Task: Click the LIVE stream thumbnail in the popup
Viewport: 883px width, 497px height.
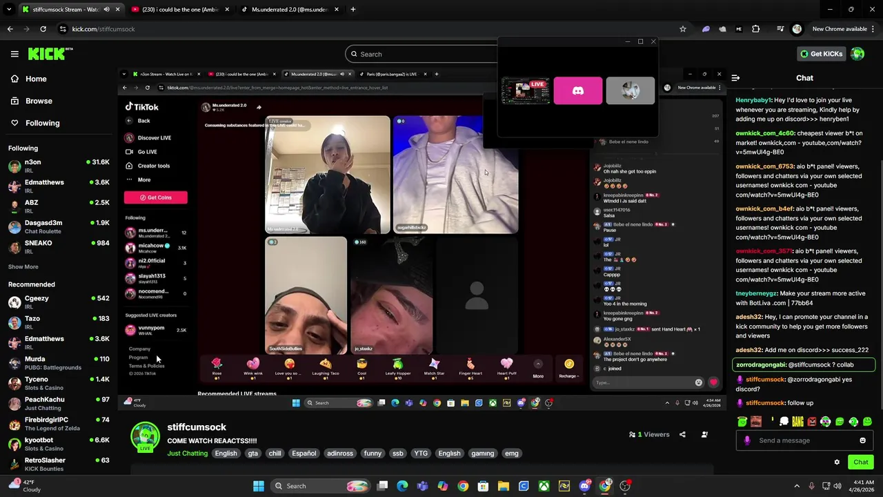Action: (x=526, y=90)
